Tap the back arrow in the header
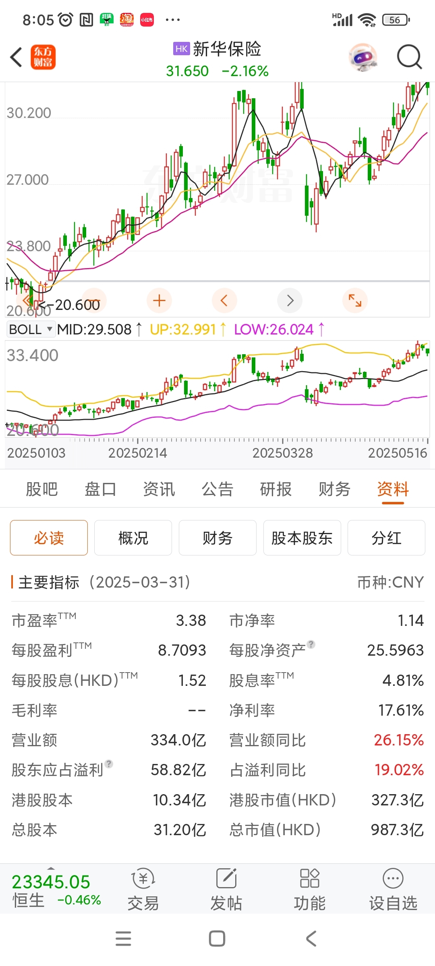435x966 pixels. click(16, 57)
